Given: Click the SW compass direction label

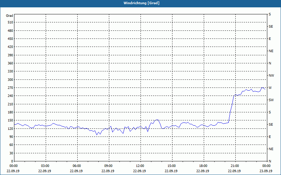Looking at the screenshot, I should click(x=271, y=100).
